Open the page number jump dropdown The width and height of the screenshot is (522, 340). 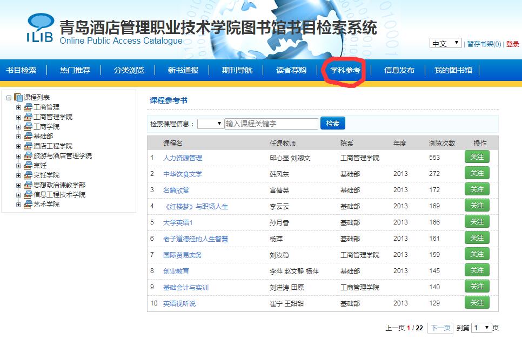point(481,328)
